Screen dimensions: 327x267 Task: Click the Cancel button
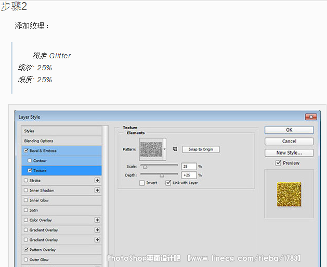[289, 142]
